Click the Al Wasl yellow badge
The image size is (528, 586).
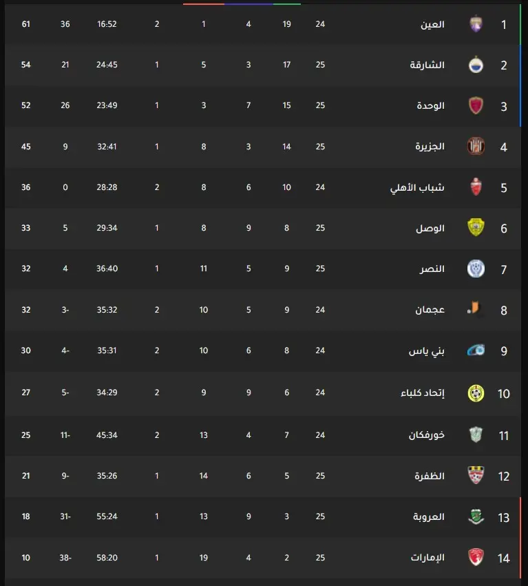[476, 228]
